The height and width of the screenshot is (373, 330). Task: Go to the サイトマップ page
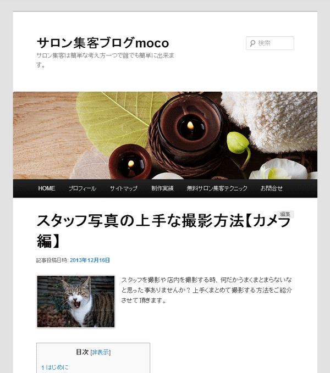pyautogui.click(x=124, y=188)
